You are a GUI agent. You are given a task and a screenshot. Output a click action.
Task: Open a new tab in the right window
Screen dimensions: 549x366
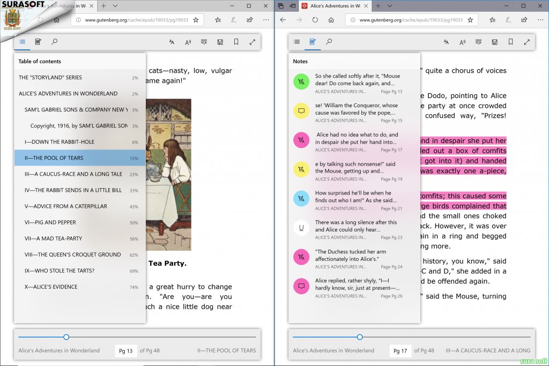377,6
